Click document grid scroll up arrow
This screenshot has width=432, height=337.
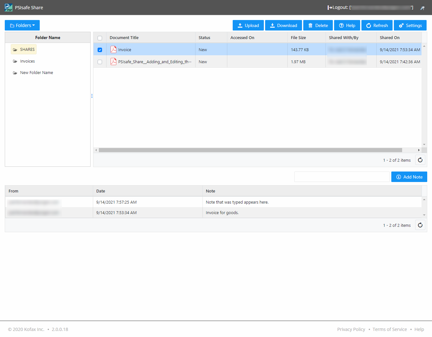tap(424, 46)
